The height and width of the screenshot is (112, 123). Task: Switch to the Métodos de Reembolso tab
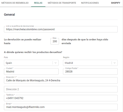pos(15,3)
